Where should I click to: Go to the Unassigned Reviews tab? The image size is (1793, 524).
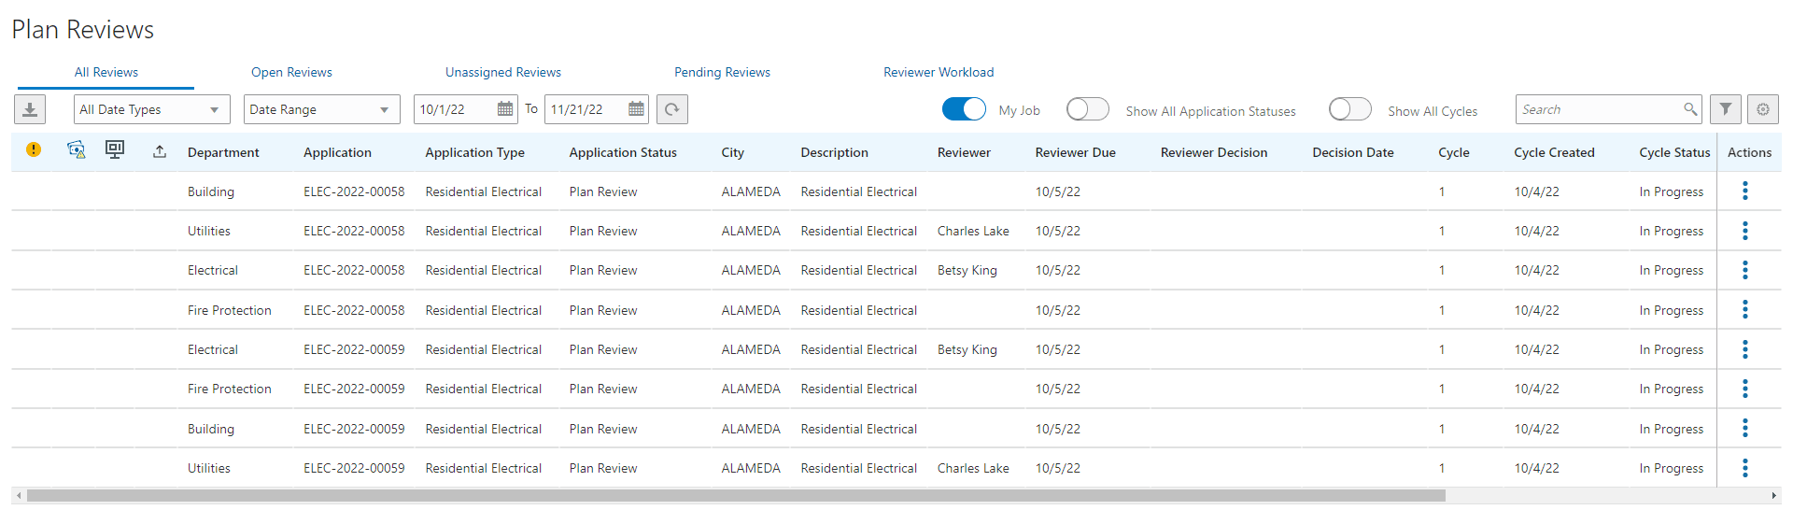tap(503, 72)
